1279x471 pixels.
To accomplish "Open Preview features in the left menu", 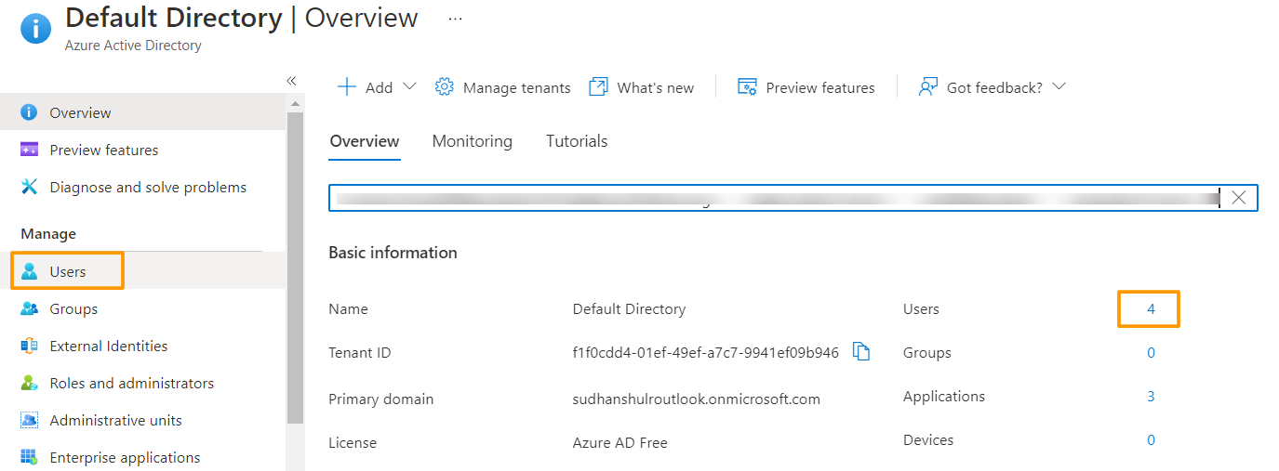I will point(143,150).
